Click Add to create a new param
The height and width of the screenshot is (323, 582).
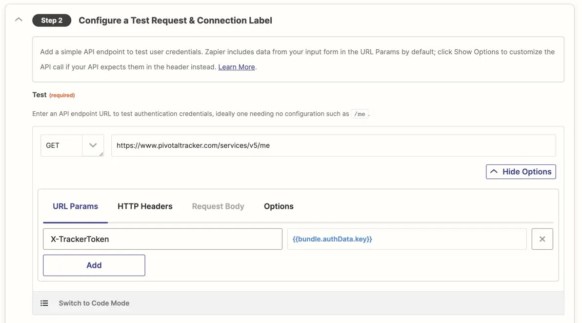(94, 265)
